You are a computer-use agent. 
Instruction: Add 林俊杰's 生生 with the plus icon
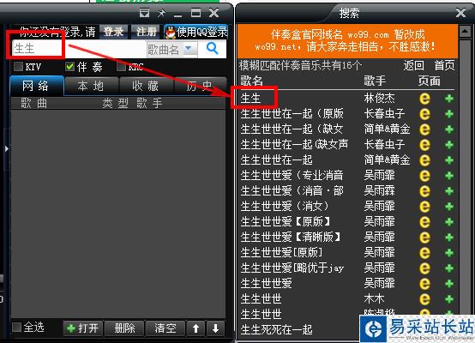[x=449, y=99]
